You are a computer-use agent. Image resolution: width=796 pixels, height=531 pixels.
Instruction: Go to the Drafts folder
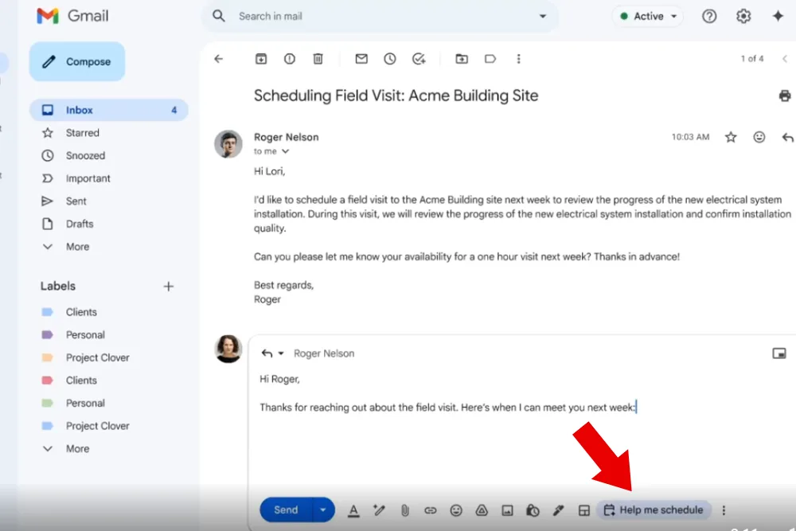tap(80, 225)
